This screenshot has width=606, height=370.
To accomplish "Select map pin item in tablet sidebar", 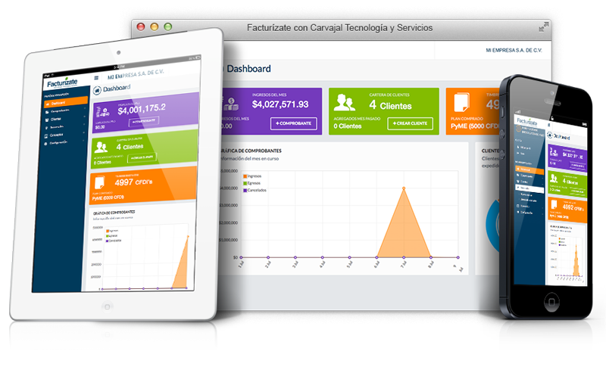I will (56, 127).
